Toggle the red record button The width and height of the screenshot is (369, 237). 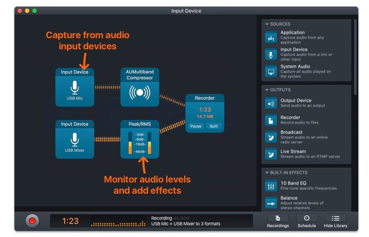tap(32, 221)
